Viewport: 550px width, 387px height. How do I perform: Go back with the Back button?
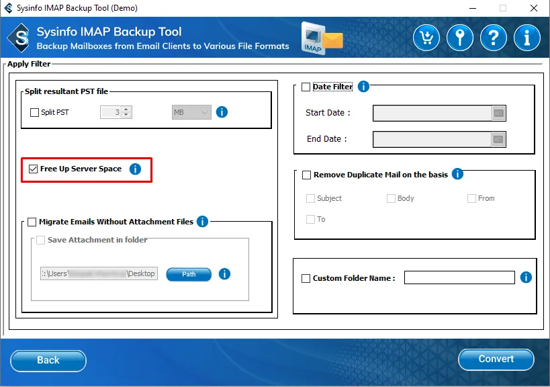tap(48, 361)
